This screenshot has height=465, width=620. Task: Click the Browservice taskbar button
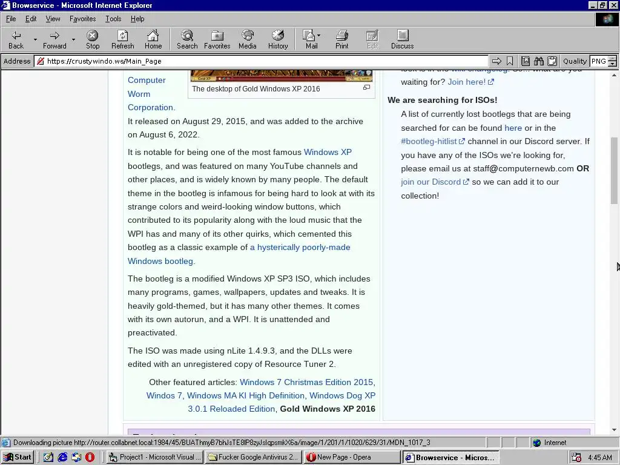[x=450, y=457]
